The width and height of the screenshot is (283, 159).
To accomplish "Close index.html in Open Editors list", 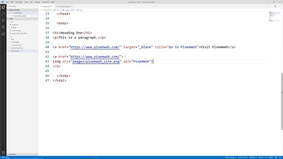I will pyautogui.click(x=10, y=13).
